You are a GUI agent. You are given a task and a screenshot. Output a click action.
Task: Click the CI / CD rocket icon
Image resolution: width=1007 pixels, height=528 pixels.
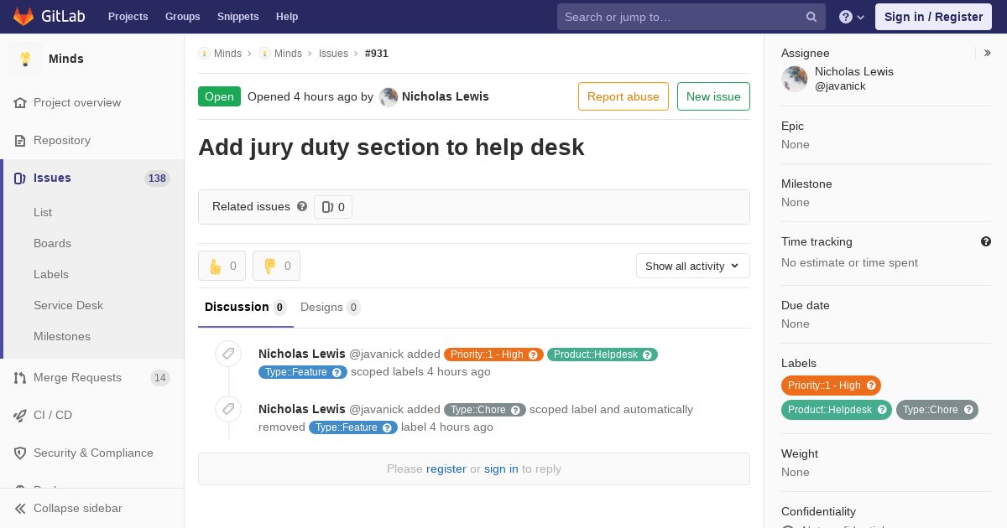(x=20, y=415)
